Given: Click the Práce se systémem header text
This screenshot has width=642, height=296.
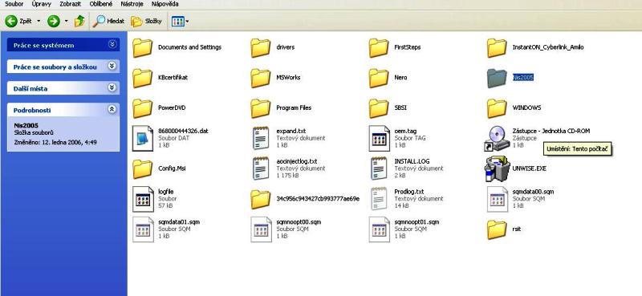Looking at the screenshot, I should [44, 46].
